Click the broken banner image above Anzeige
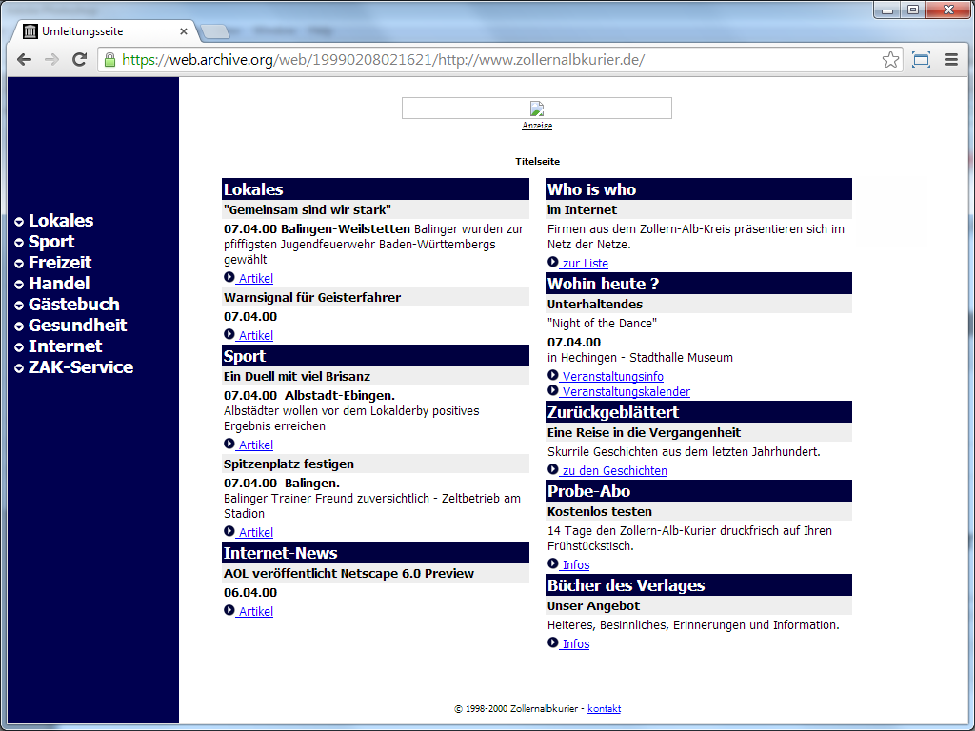 (x=536, y=109)
